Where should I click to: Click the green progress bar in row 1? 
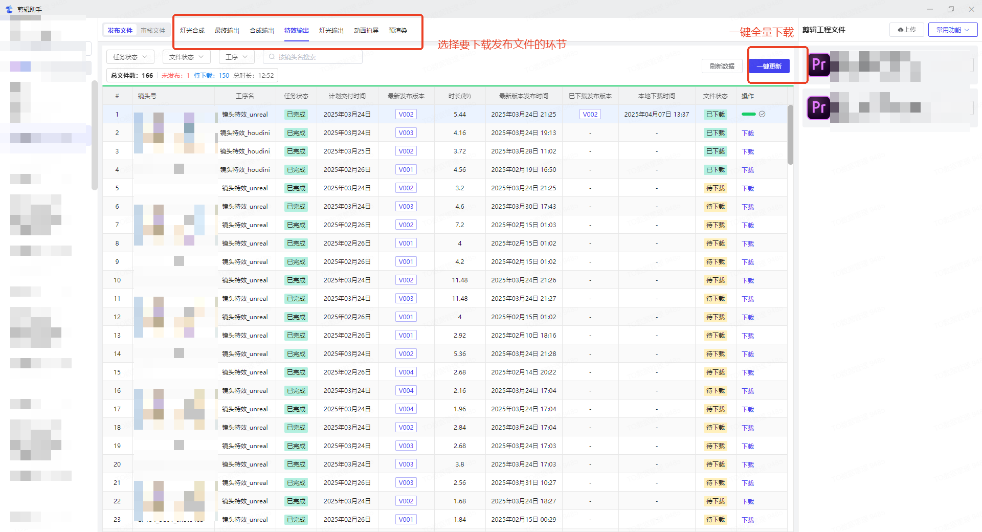click(x=748, y=114)
